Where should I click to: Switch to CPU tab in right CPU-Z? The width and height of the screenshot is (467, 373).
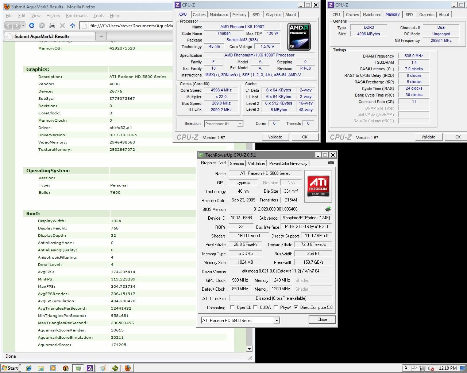point(336,15)
